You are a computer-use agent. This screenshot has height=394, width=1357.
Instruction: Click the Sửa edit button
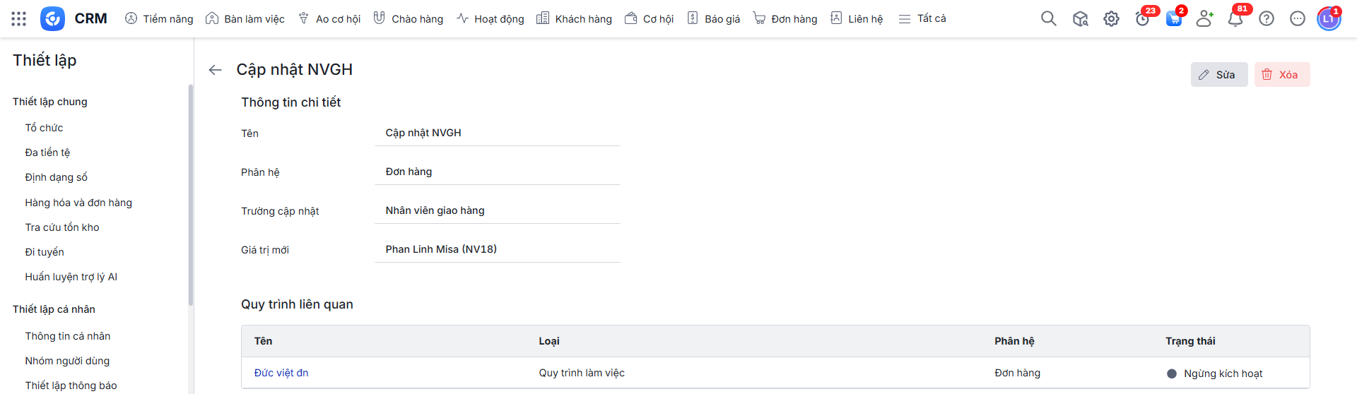1218,75
